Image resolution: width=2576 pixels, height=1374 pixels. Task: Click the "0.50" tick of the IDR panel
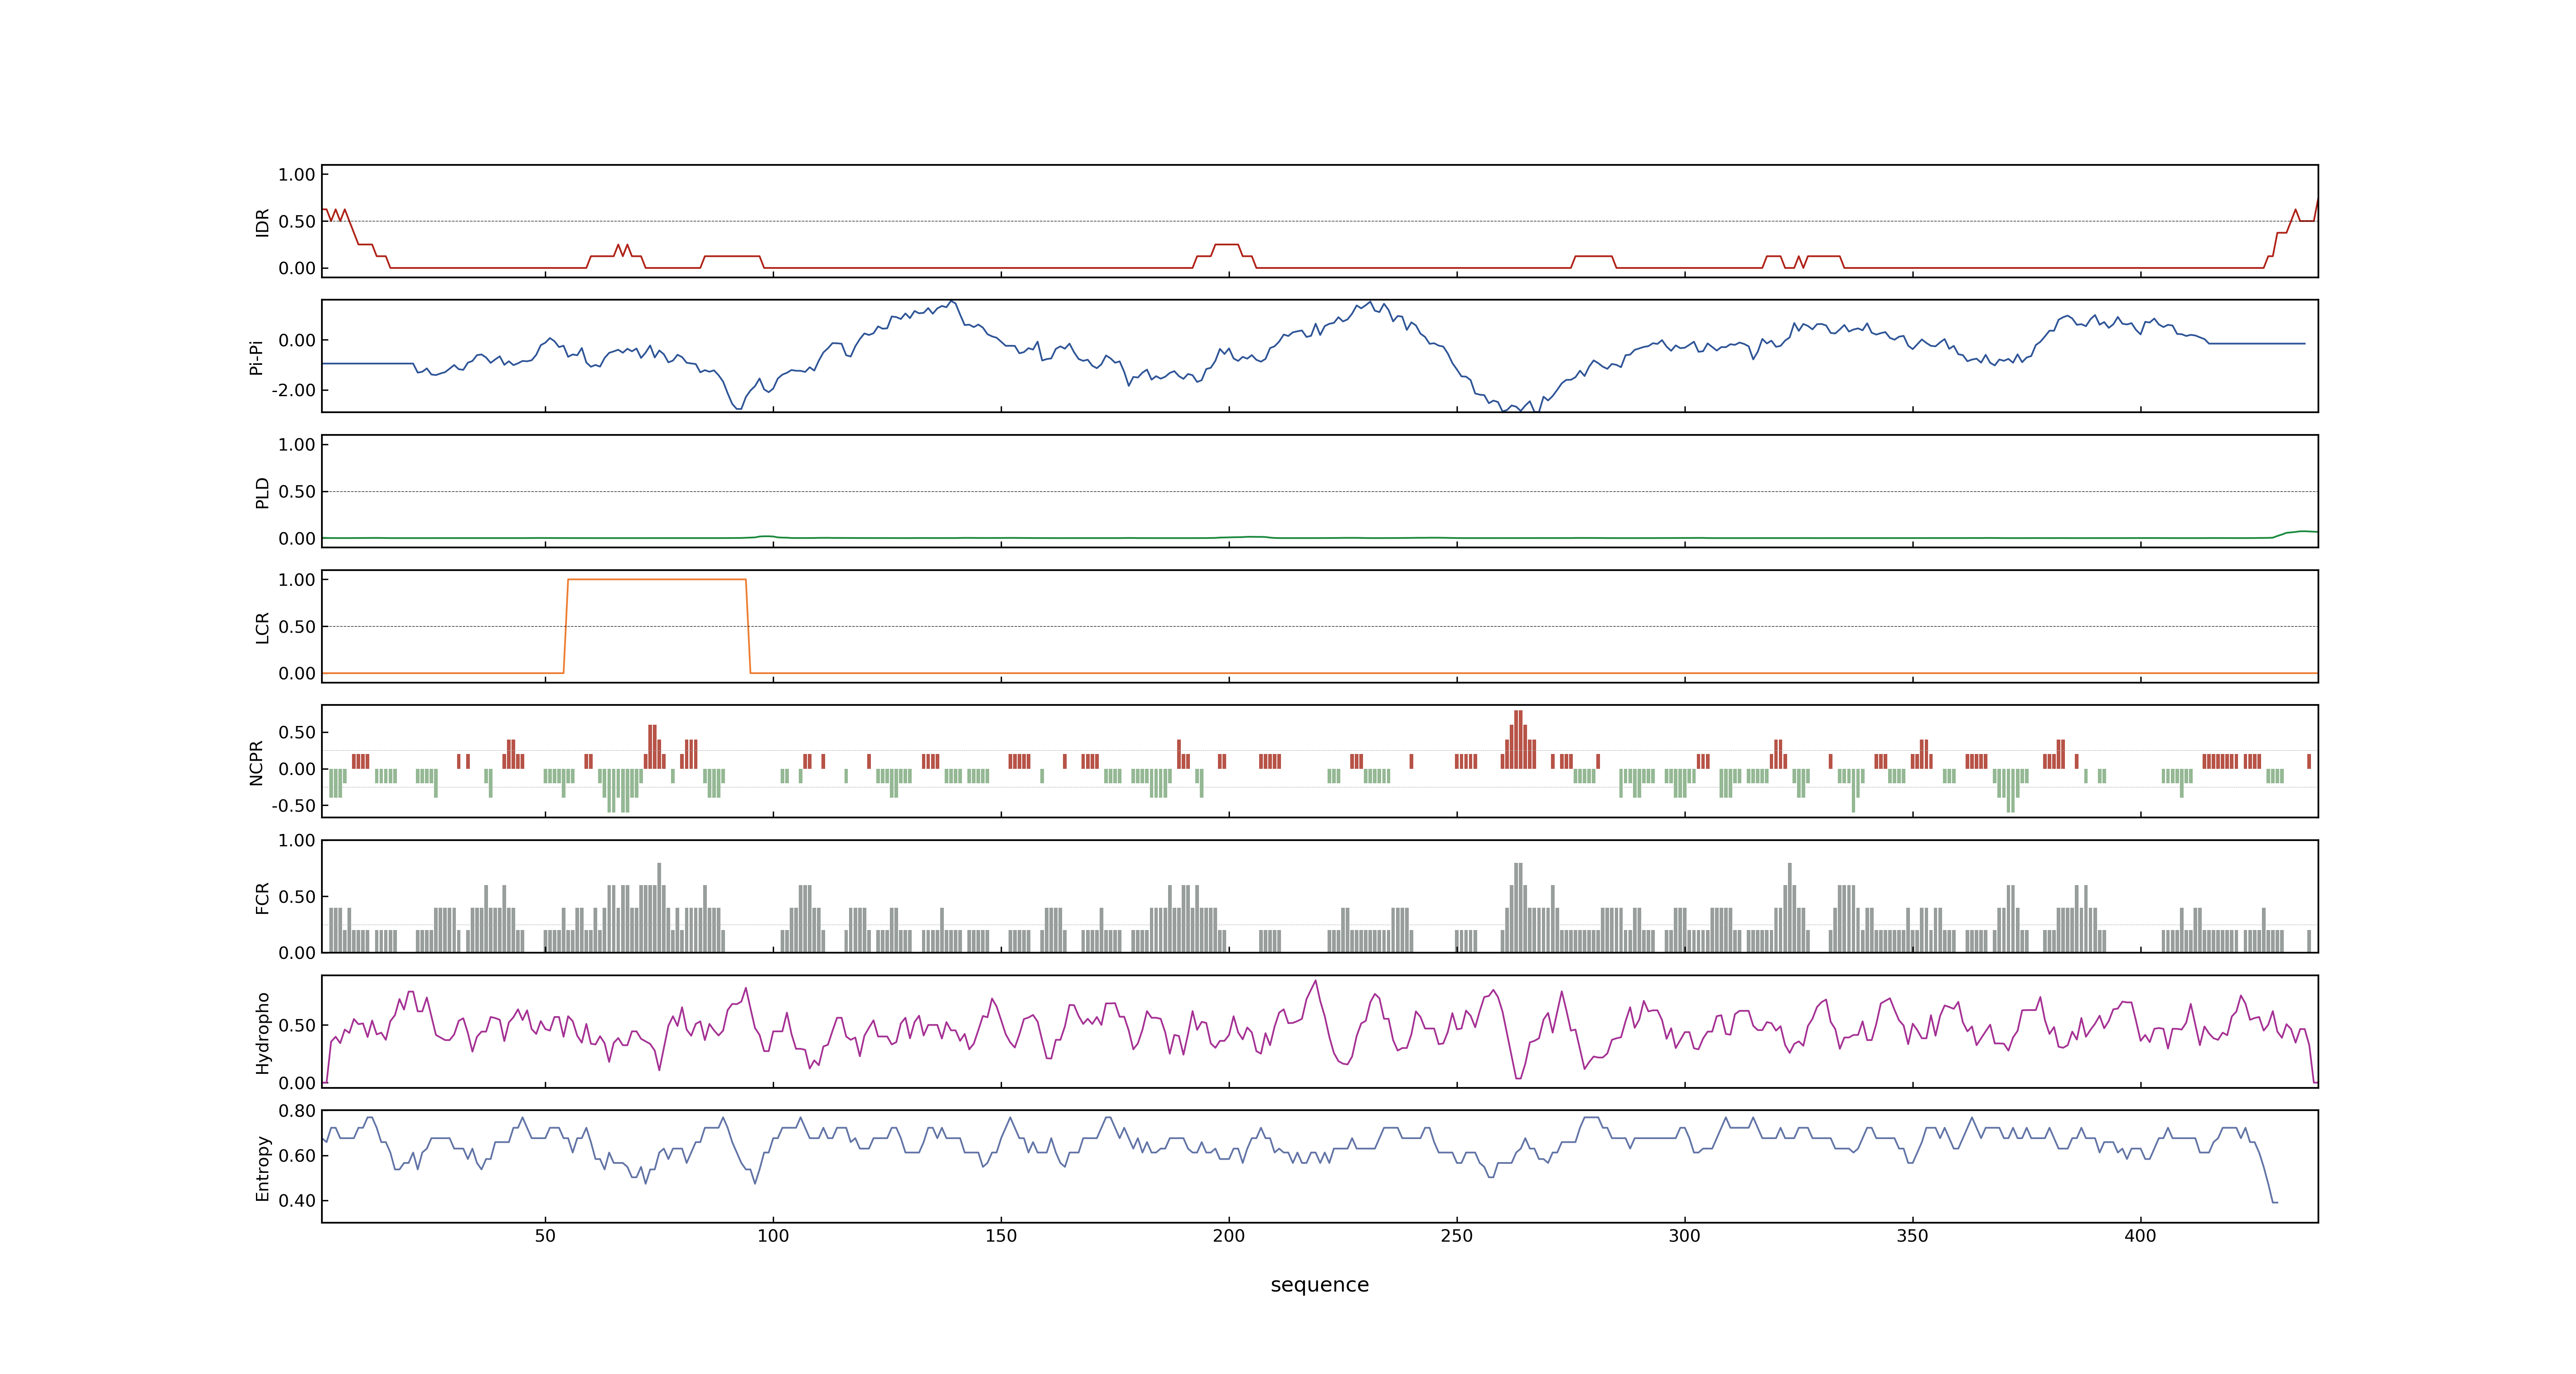[x=297, y=222]
